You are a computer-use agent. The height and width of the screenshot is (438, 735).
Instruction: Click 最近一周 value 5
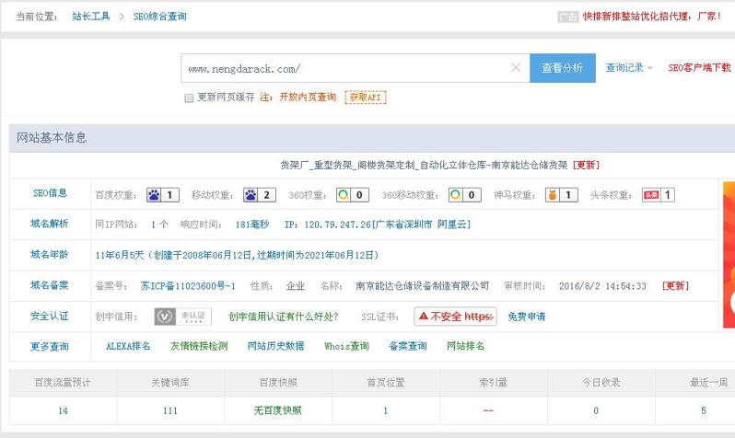[704, 410]
